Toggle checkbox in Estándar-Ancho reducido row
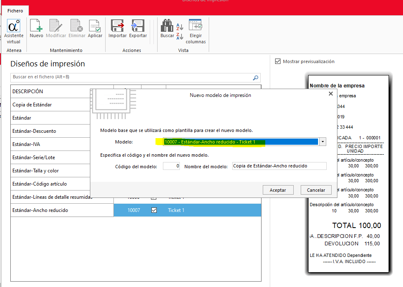 pyautogui.click(x=154, y=210)
